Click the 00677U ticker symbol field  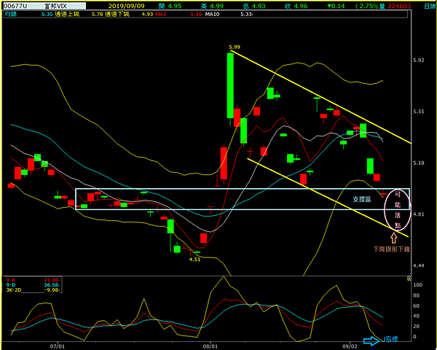pos(15,6)
